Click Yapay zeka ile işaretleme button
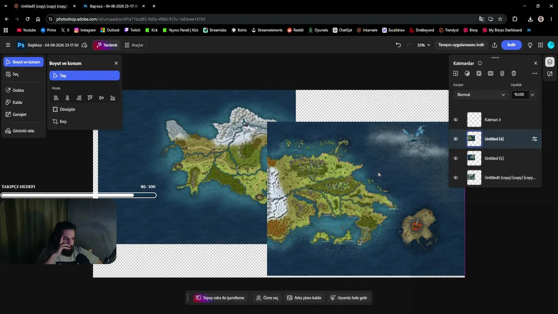The width and height of the screenshot is (558, 314). point(220,298)
